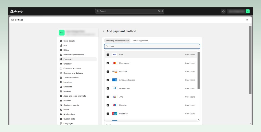Uncheck the Diners Club checkbox
This screenshot has height=132, width=261.
pyautogui.click(x=108, y=88)
